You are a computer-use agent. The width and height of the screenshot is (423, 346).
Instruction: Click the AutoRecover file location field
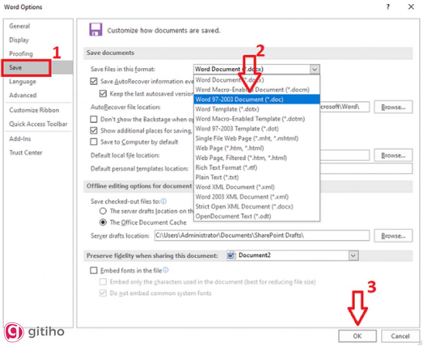click(x=344, y=107)
